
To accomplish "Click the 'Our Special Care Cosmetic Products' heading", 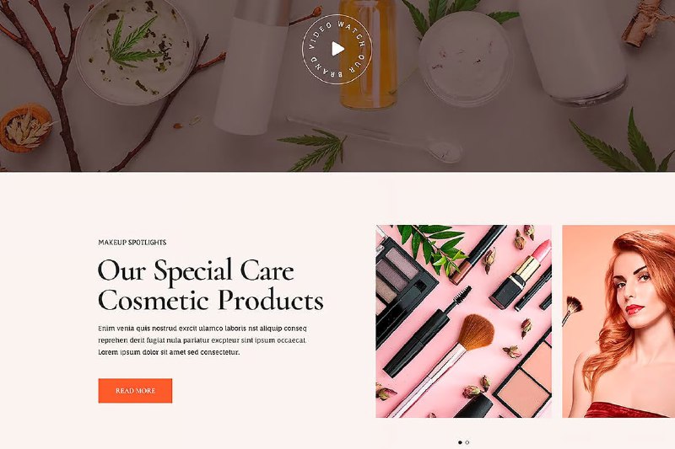I will (210, 285).
